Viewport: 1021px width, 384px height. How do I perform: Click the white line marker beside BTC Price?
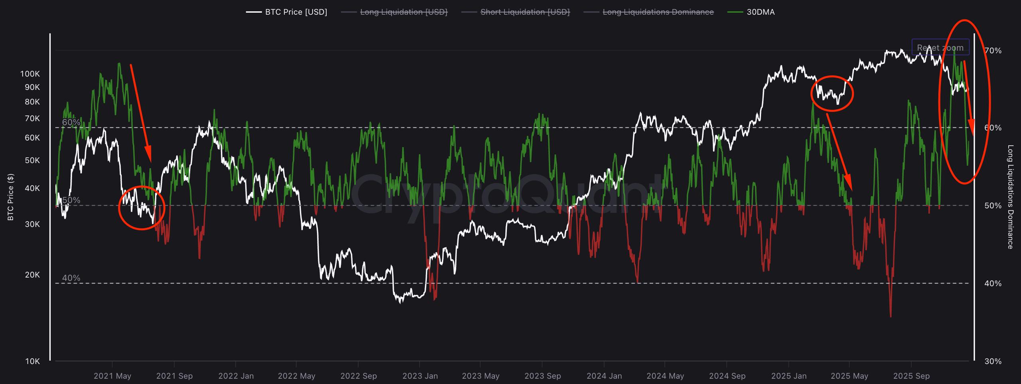click(x=254, y=12)
